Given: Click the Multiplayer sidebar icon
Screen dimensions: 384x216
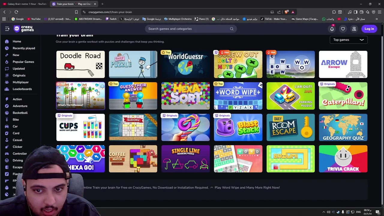Looking at the screenshot, I should [7, 82].
